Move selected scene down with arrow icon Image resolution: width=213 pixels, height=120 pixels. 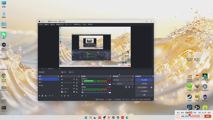tap(52, 95)
